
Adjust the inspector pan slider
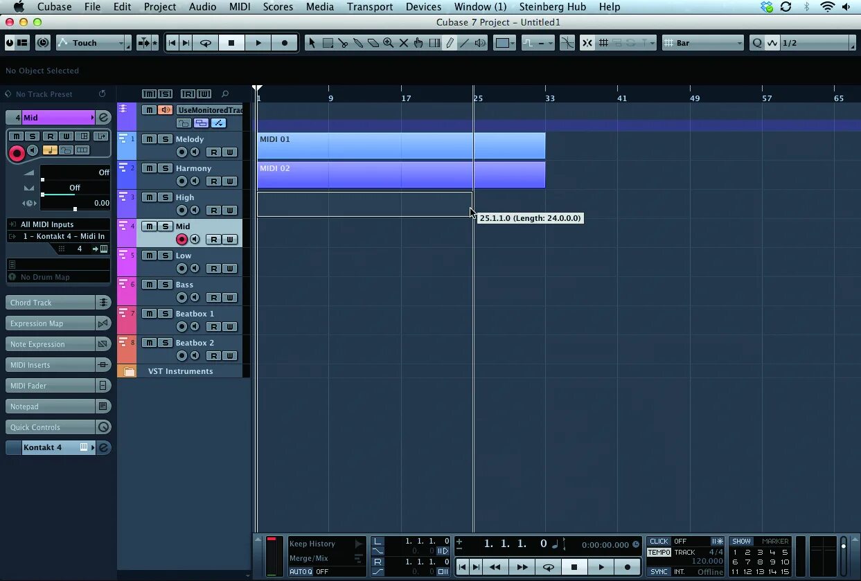pyautogui.click(x=75, y=188)
